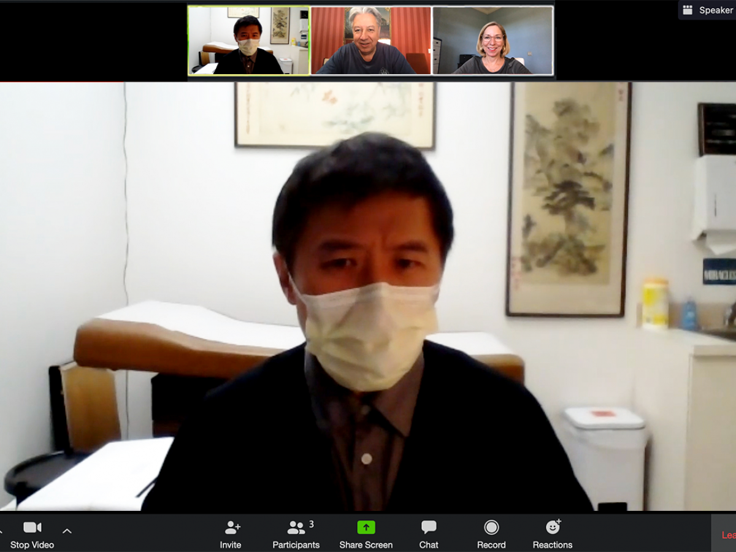Expand video options arrow beside Stop Video
Screen dimensions: 736x552
coord(67,531)
